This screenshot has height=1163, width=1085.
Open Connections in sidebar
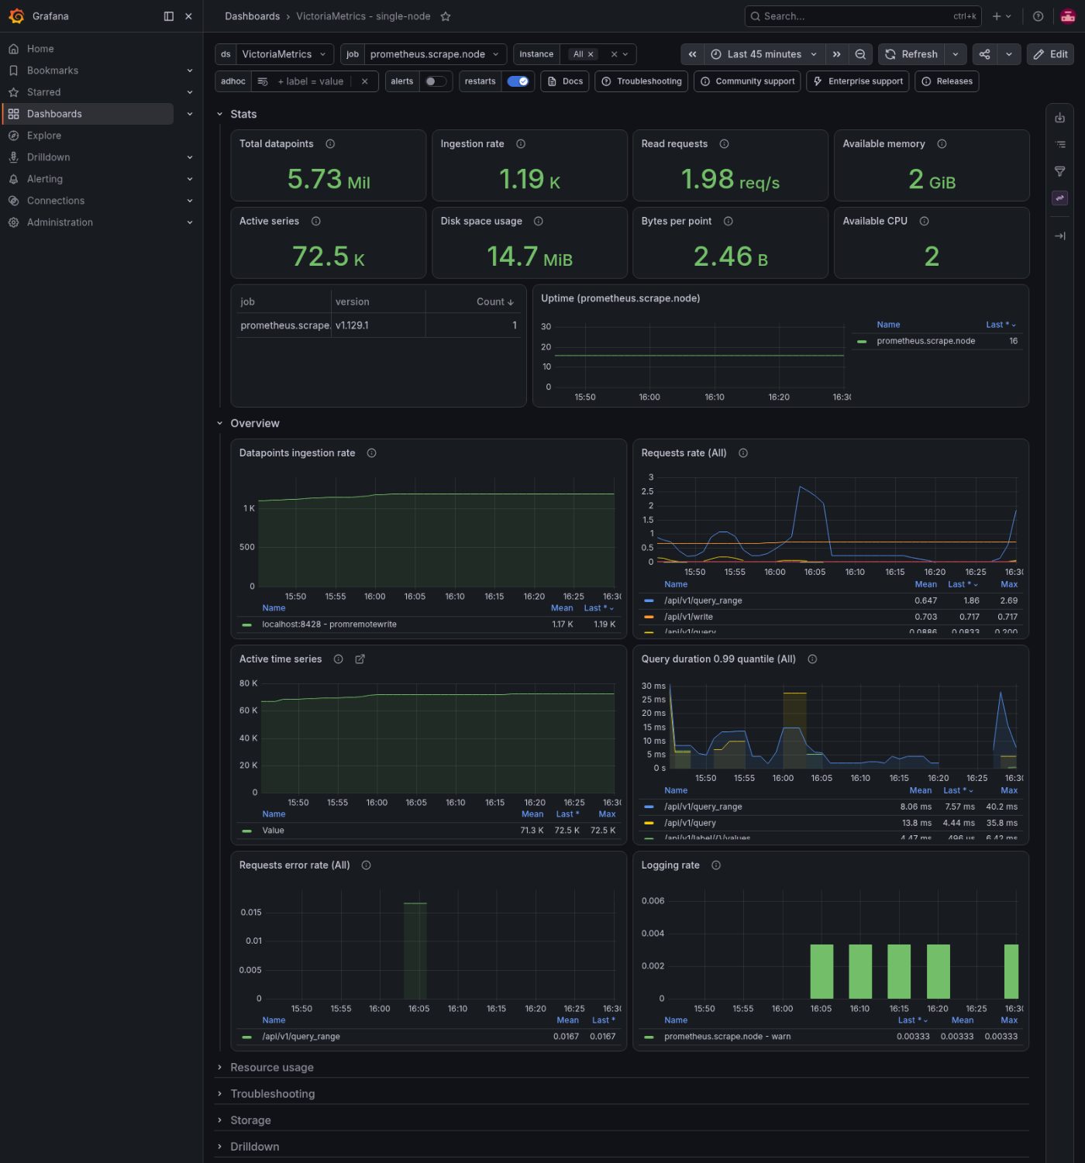pos(56,201)
